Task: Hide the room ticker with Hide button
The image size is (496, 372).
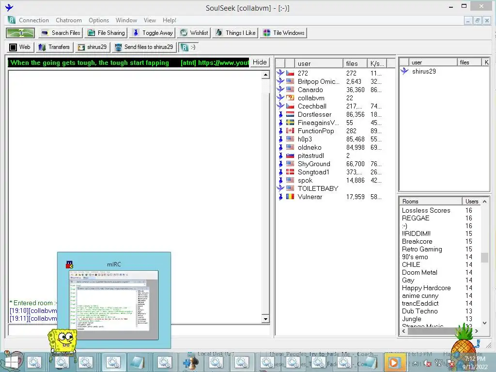Action: click(x=260, y=62)
